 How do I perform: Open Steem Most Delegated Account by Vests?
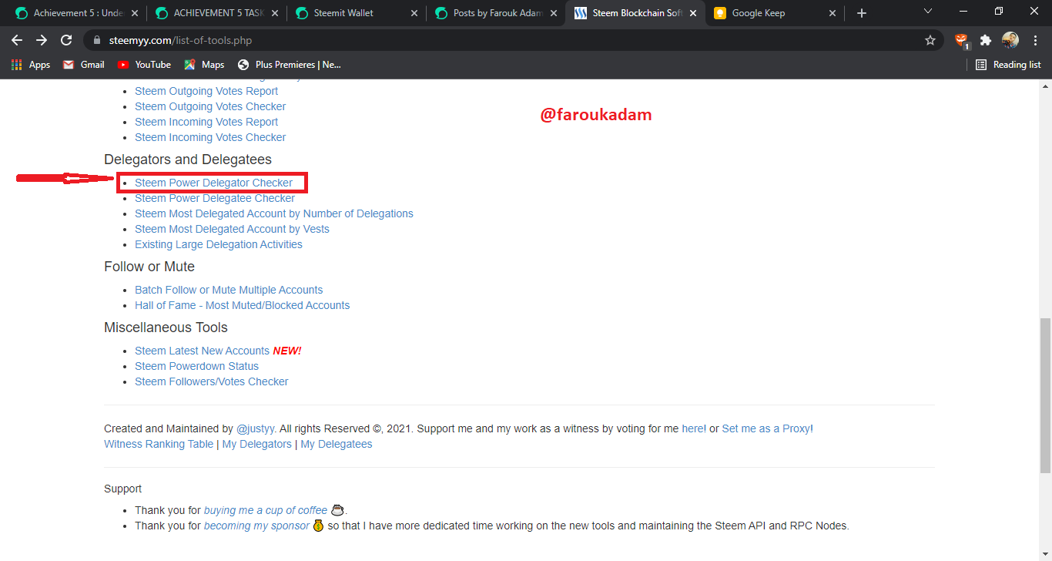click(232, 229)
